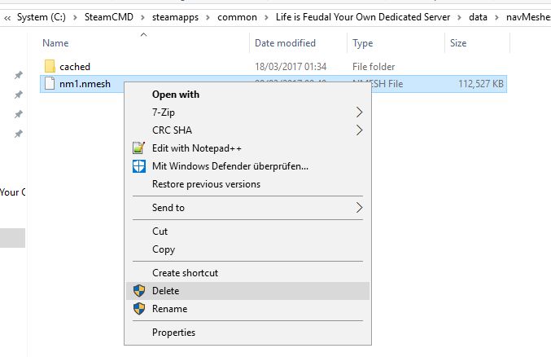
Task: Click the breadcrumb overflow double-chevron
Action: (7, 18)
